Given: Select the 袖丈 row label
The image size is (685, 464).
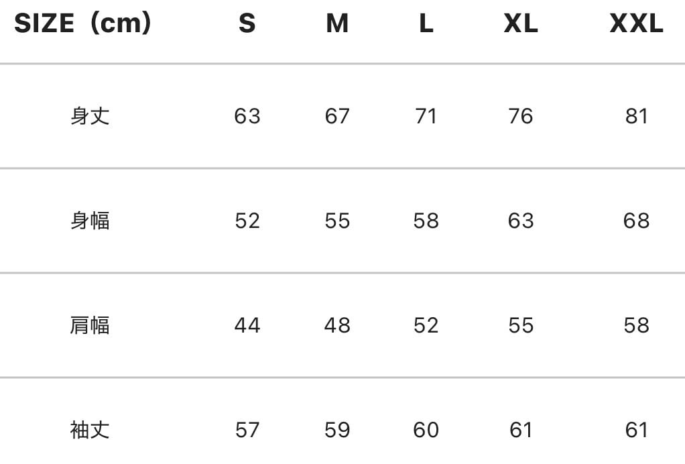Looking at the screenshot, I should [90, 430].
